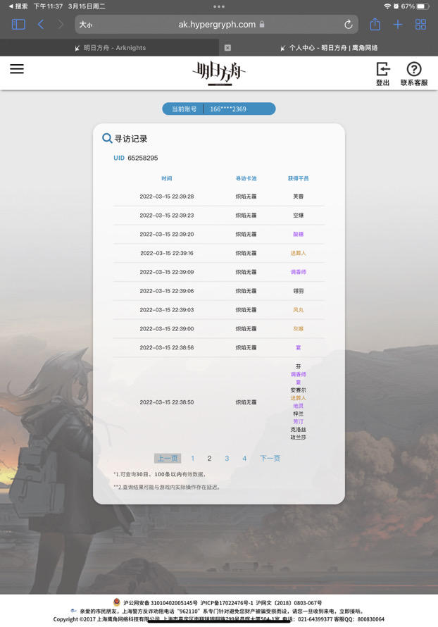Click the search icon beside 寻访记录
Viewport: 438px width, 627px height.
(x=107, y=138)
